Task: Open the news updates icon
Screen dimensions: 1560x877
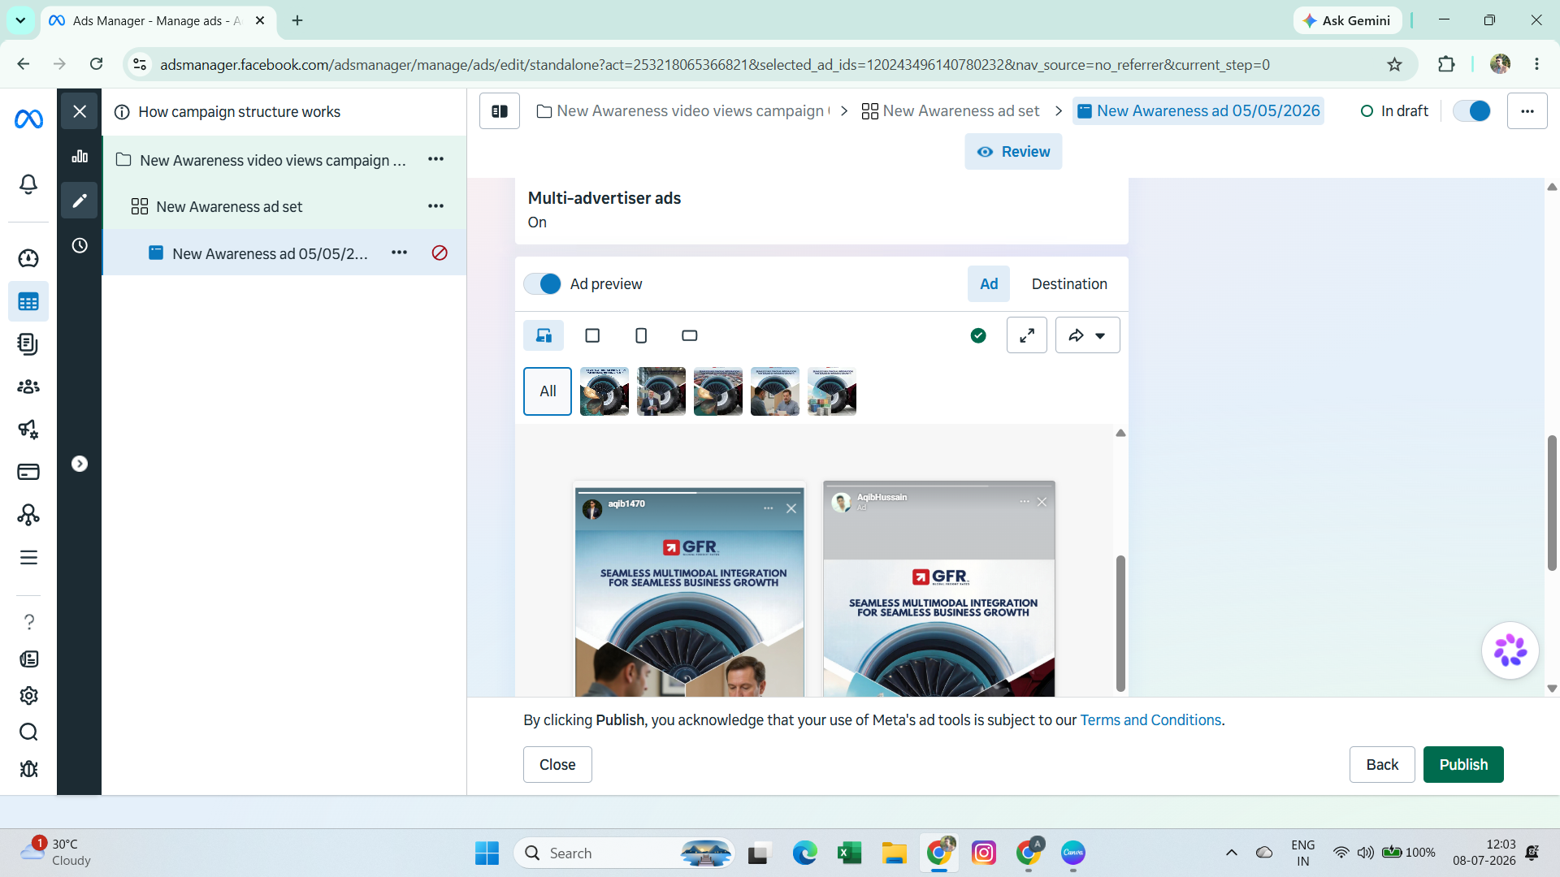Action: 28,659
